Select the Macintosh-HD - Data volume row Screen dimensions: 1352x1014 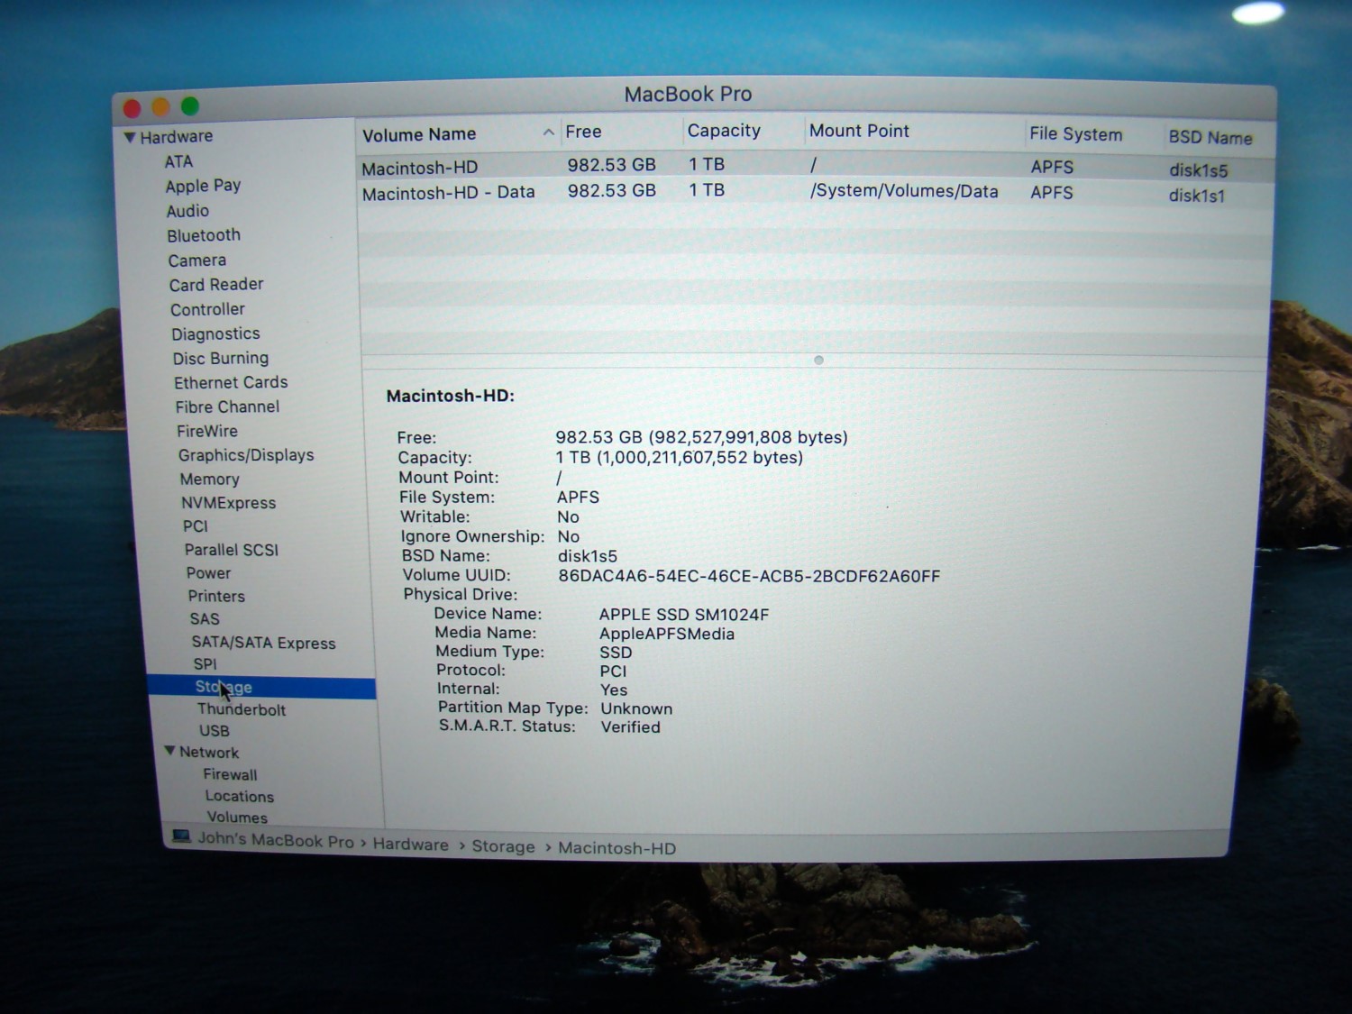[x=448, y=192]
